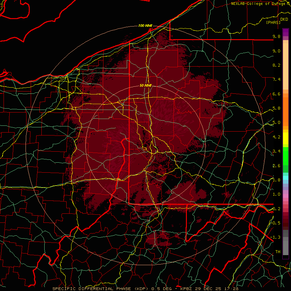
Task: Click the 9.8 legend value
Action: (x=276, y=36)
